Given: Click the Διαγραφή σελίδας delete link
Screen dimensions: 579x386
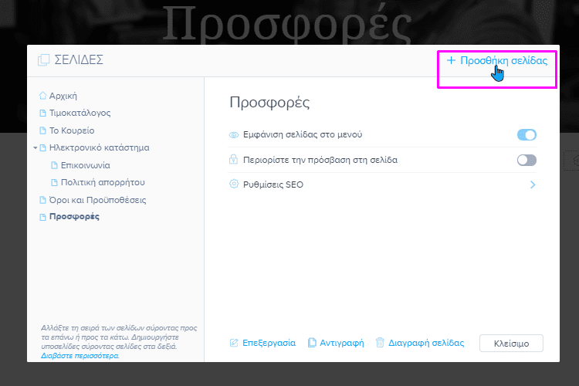Looking at the screenshot, I should (426, 343).
